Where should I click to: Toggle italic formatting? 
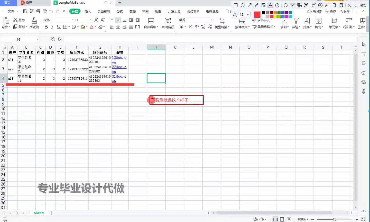pyautogui.click(x=52, y=27)
